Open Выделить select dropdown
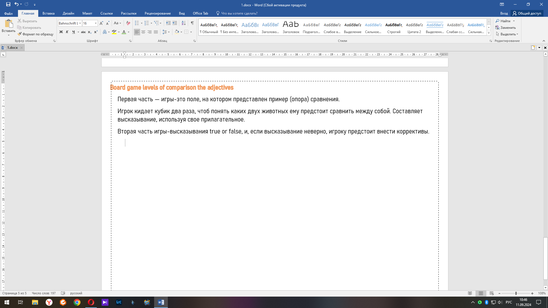 point(507,34)
